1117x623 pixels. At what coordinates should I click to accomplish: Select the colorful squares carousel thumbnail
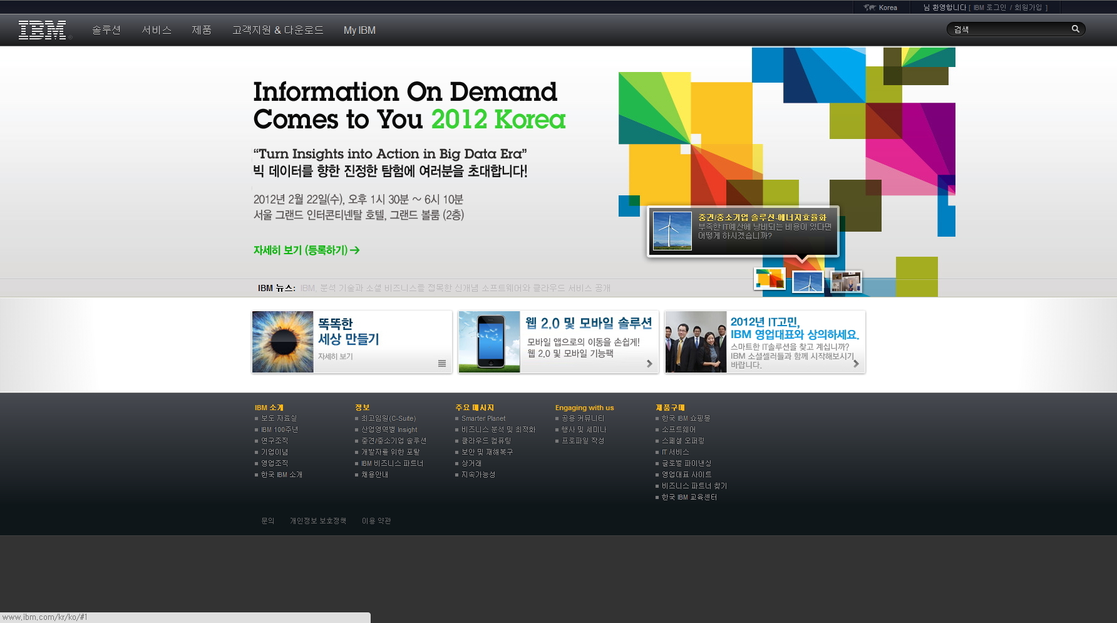(770, 279)
